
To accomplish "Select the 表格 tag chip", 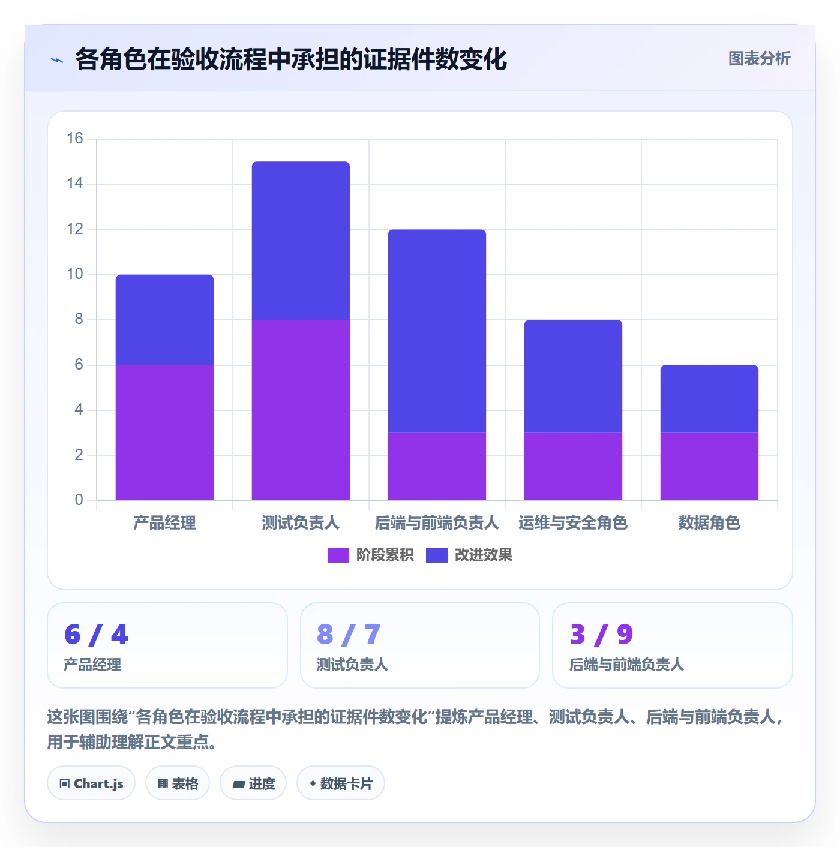I will (178, 783).
